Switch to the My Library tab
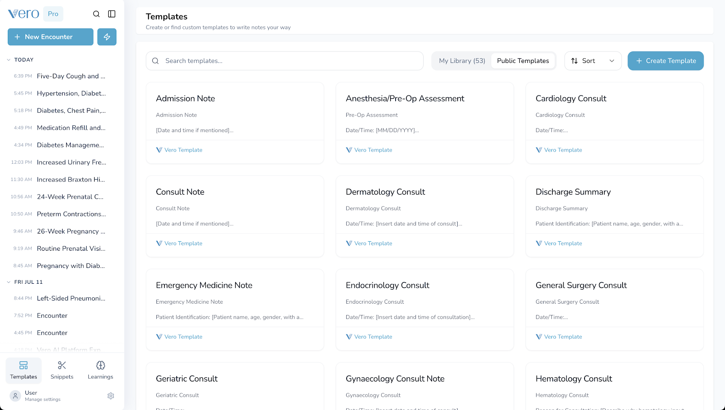 pos(462,61)
